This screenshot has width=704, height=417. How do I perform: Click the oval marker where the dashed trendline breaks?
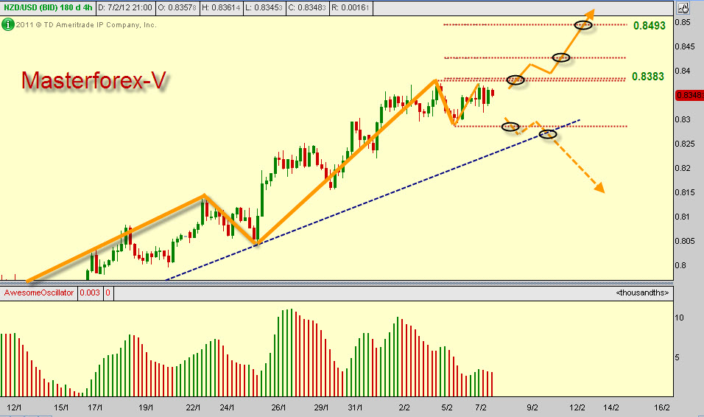pyautogui.click(x=548, y=134)
